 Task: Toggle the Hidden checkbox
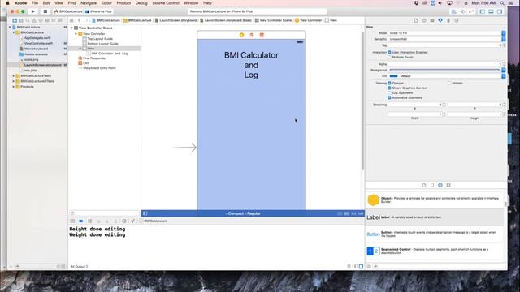[449, 83]
